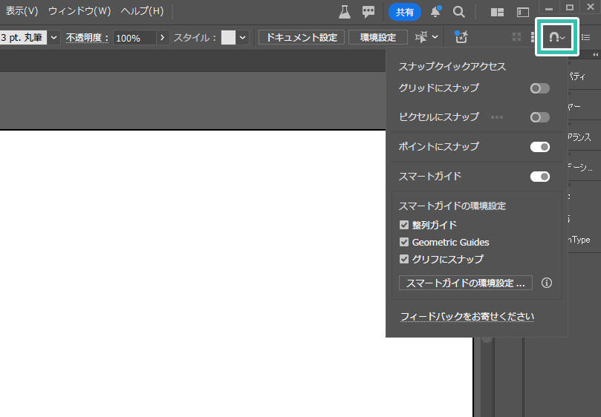This screenshot has height=417, width=601.
Task: Enable the グリッドにスナップ toggle
Action: (539, 88)
